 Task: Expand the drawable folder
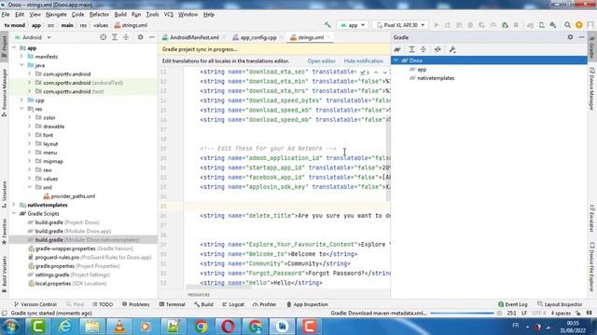(x=29, y=127)
